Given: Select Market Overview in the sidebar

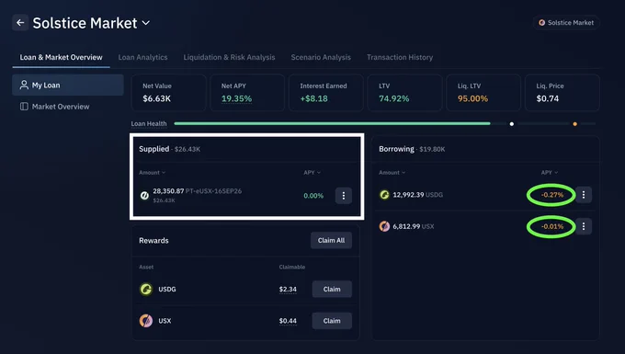Looking at the screenshot, I should (x=68, y=107).
